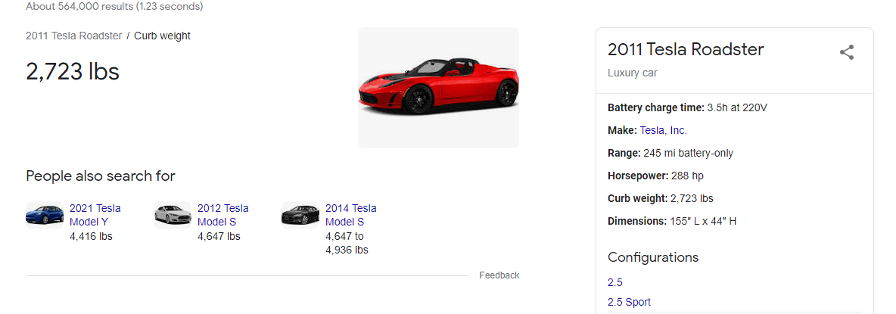Click the 2014 Tesla Model S thumbnail
Image resolution: width=896 pixels, height=314 pixels.
pos(300,215)
